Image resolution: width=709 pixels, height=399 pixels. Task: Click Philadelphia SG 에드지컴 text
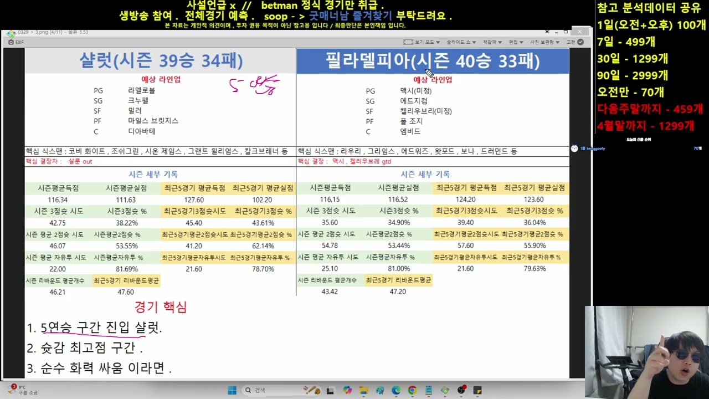[x=414, y=101]
